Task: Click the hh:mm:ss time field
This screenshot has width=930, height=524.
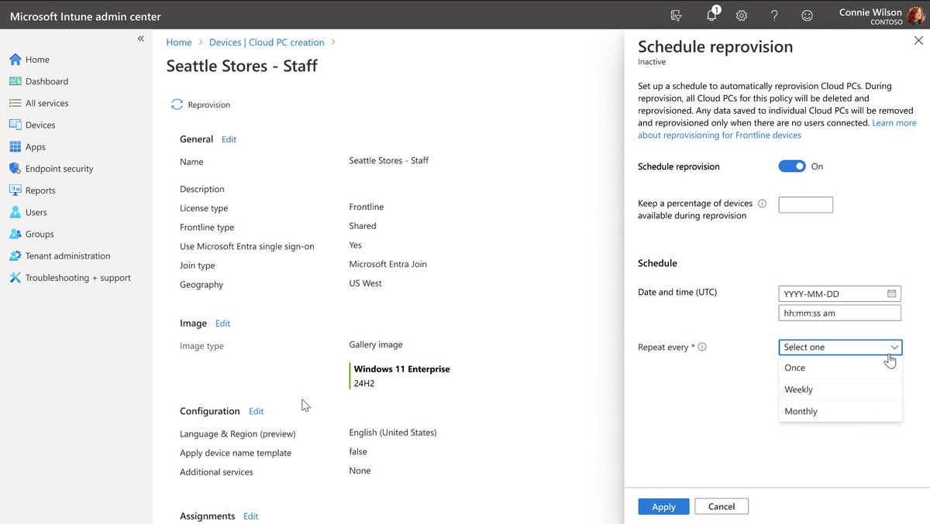Action: 839,313
